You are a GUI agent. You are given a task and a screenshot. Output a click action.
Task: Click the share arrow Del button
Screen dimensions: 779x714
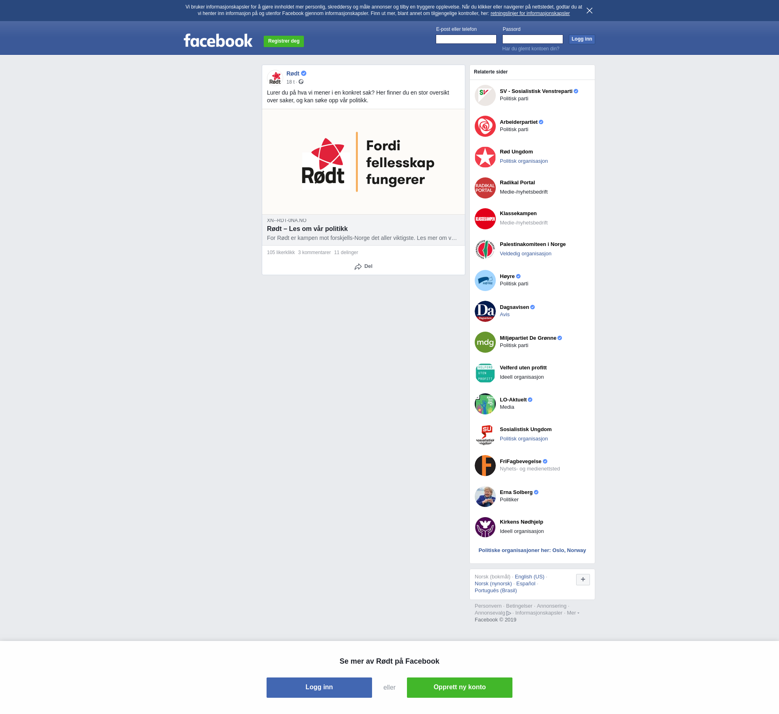coord(364,266)
